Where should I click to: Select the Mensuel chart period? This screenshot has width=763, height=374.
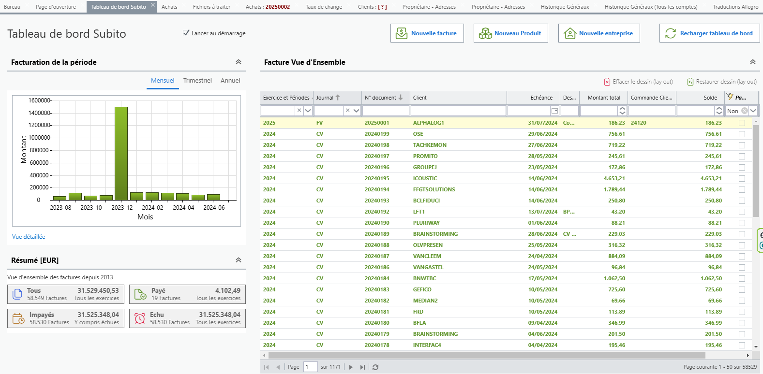pyautogui.click(x=163, y=81)
